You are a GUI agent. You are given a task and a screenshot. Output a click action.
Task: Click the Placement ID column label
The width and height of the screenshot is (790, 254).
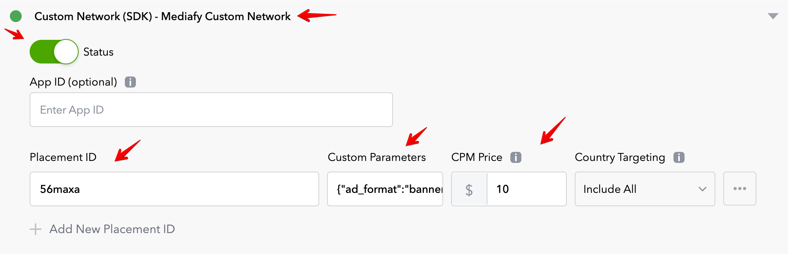click(63, 157)
